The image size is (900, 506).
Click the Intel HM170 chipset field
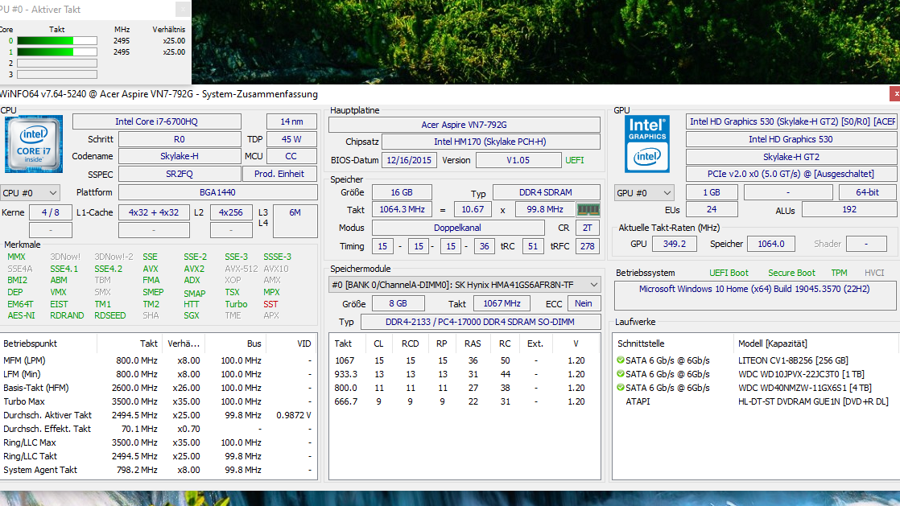click(x=491, y=142)
